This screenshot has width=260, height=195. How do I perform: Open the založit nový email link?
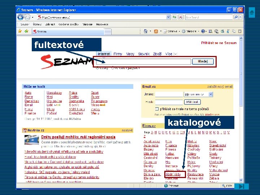[x=220, y=87]
